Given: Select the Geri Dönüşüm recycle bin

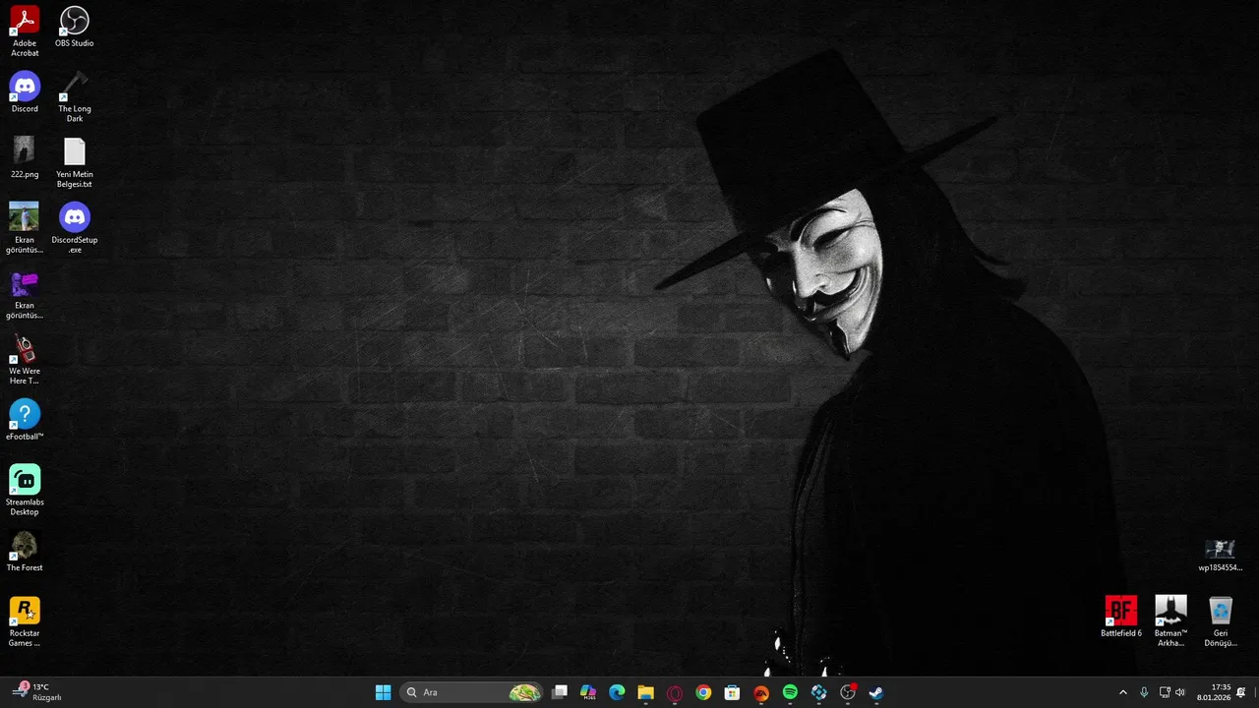Looking at the screenshot, I should click(1221, 621).
